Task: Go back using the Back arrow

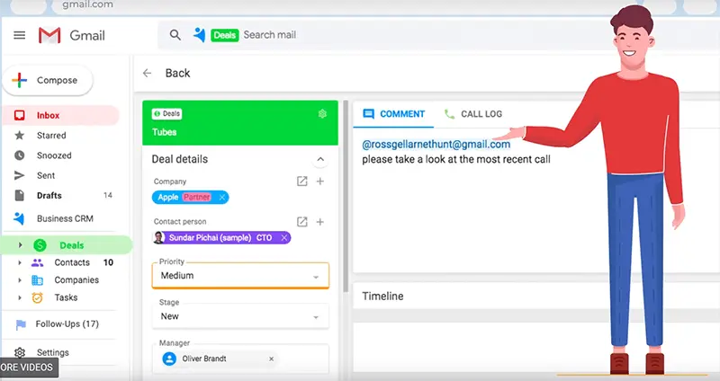Action: pos(147,73)
